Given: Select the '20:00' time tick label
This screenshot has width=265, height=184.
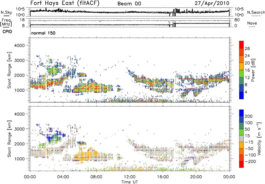Looking at the screenshot, I should point(196,177).
